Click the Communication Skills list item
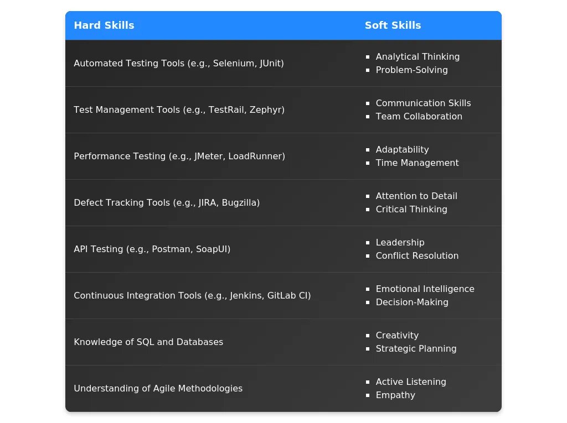 coord(423,103)
